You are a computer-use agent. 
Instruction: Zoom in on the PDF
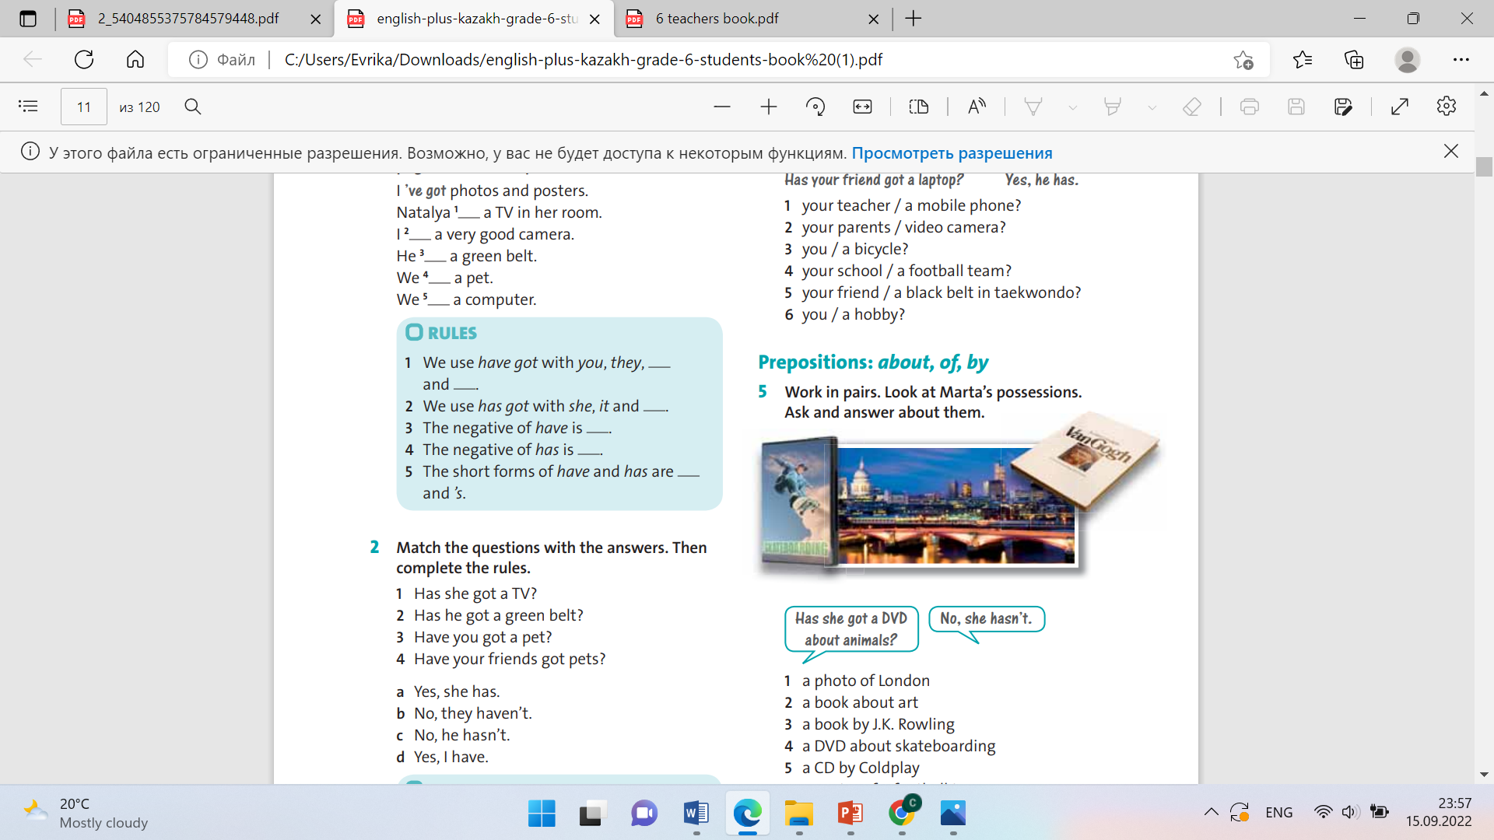768,107
